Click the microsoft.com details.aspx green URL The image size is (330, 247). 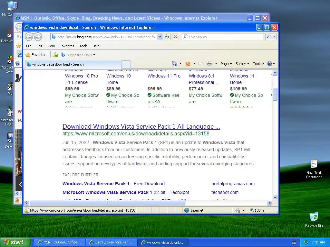(136, 133)
